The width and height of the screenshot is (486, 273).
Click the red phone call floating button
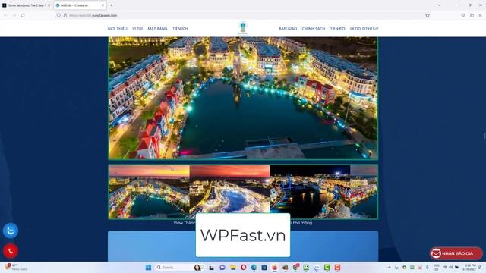coord(11,251)
